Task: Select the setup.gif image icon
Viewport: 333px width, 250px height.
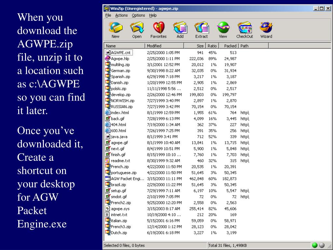Action: (x=108, y=191)
